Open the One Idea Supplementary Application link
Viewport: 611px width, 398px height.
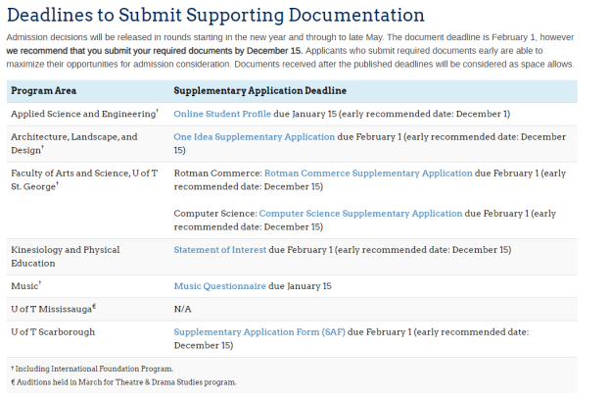point(254,136)
